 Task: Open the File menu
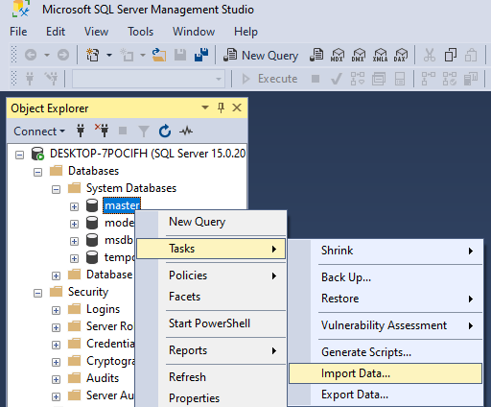(x=18, y=32)
